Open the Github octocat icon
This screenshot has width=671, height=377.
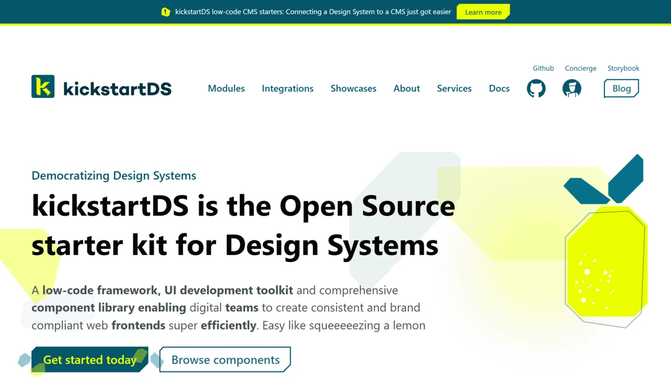pyautogui.click(x=536, y=88)
